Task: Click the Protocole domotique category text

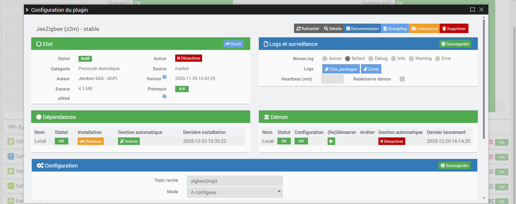Action: pos(99,69)
